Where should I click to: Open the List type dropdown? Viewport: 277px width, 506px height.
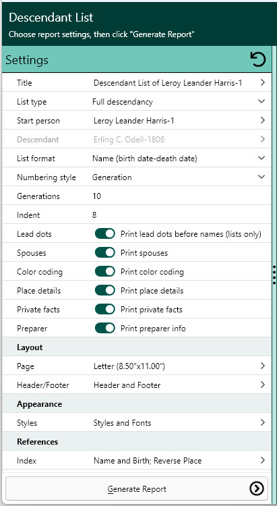261,101
